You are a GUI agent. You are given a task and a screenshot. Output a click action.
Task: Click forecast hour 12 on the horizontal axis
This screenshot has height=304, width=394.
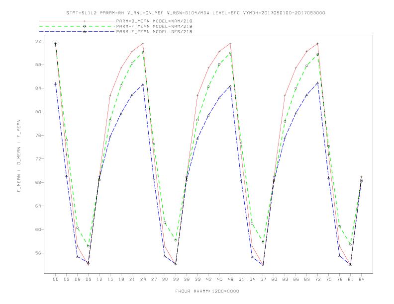[99, 279]
